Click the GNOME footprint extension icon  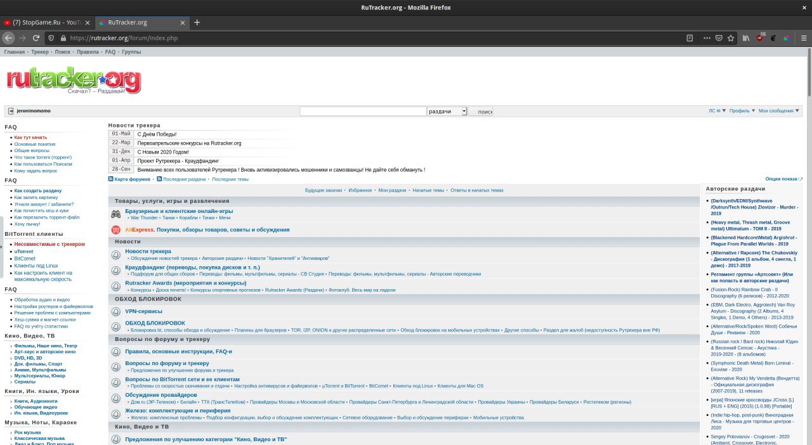tap(773, 38)
